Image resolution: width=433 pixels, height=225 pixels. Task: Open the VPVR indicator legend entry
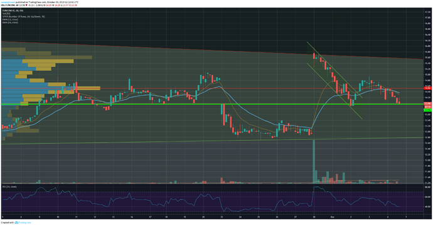(x=23, y=17)
